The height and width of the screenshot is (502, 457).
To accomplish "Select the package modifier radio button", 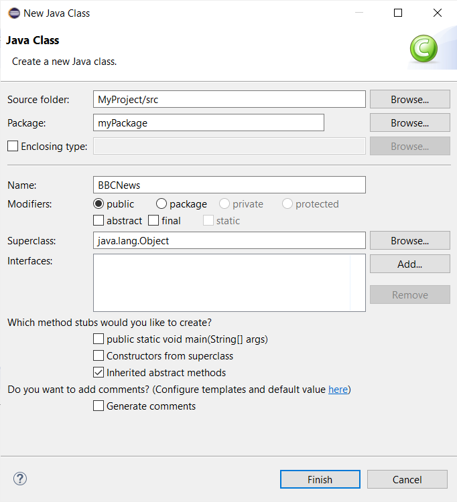I will click(x=161, y=204).
